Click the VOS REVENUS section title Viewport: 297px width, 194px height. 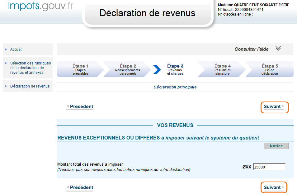(x=175, y=125)
